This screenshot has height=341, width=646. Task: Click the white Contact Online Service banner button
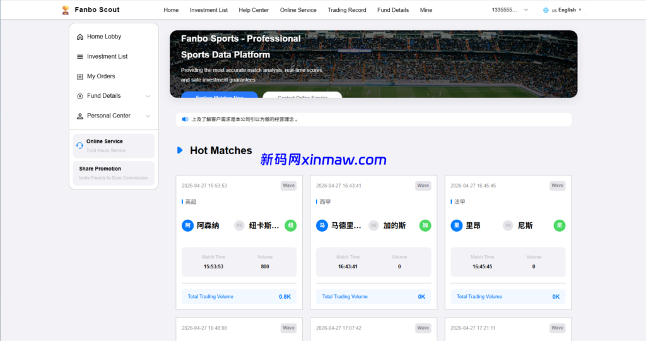click(x=302, y=95)
